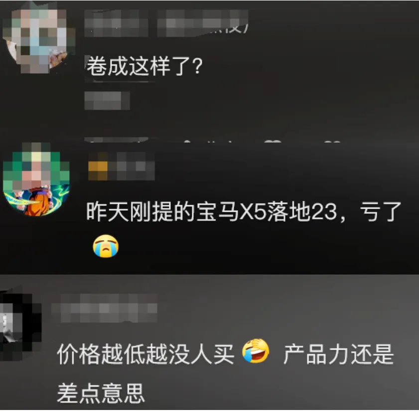Click the cut-off row above second comment

tap(212, 139)
